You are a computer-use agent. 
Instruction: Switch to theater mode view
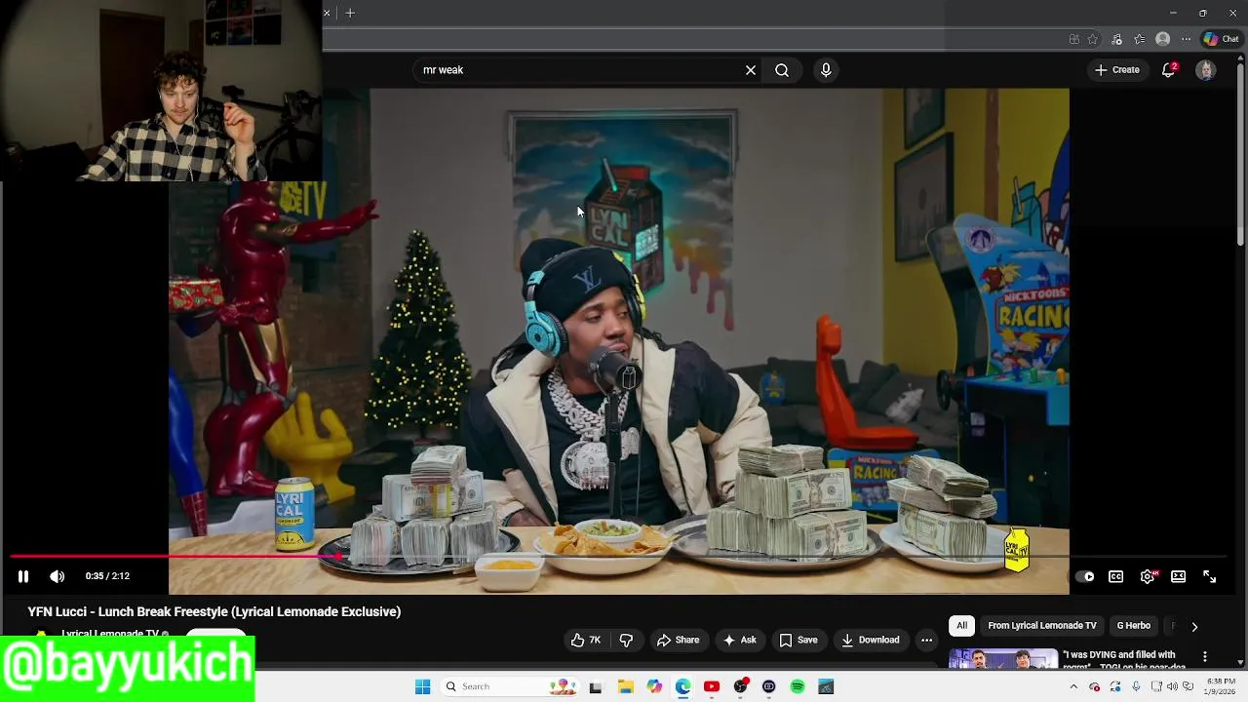1178,576
